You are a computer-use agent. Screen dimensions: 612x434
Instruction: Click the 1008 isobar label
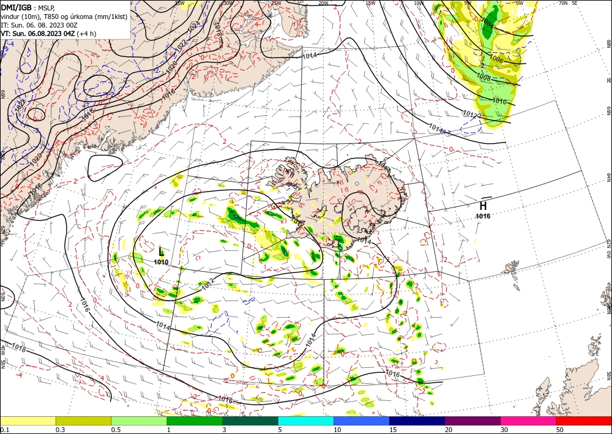click(x=483, y=77)
